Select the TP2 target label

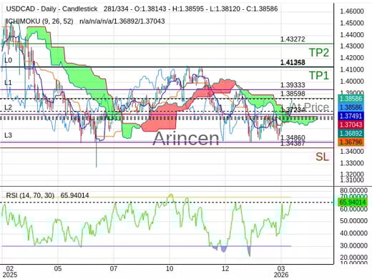point(319,52)
